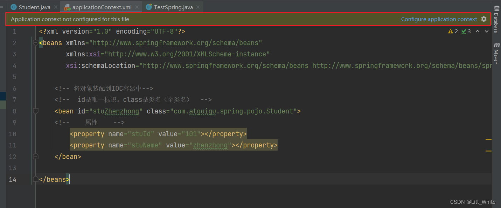Click the class value "com.atguigu.spring.pojo.Student"
Image resolution: width=501 pixels, height=208 pixels.
(x=234, y=111)
